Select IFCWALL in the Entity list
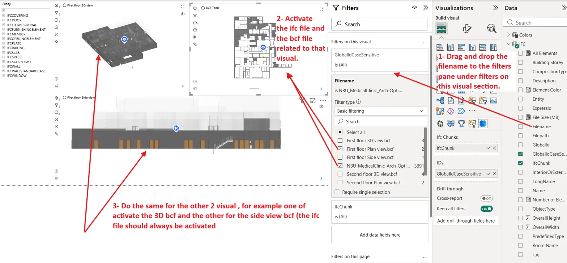The image size is (567, 263). tap(14, 66)
